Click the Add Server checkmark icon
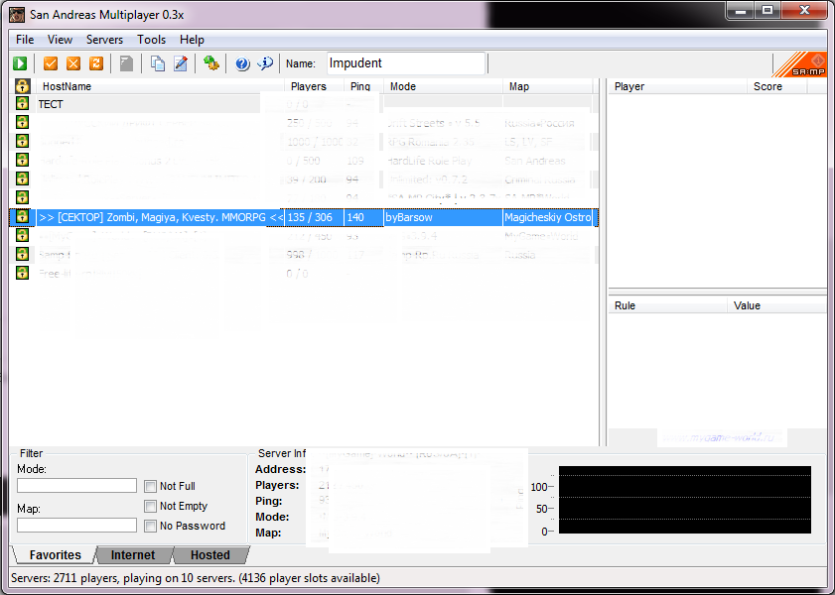Screen dimensions: 835x595 tap(51, 63)
